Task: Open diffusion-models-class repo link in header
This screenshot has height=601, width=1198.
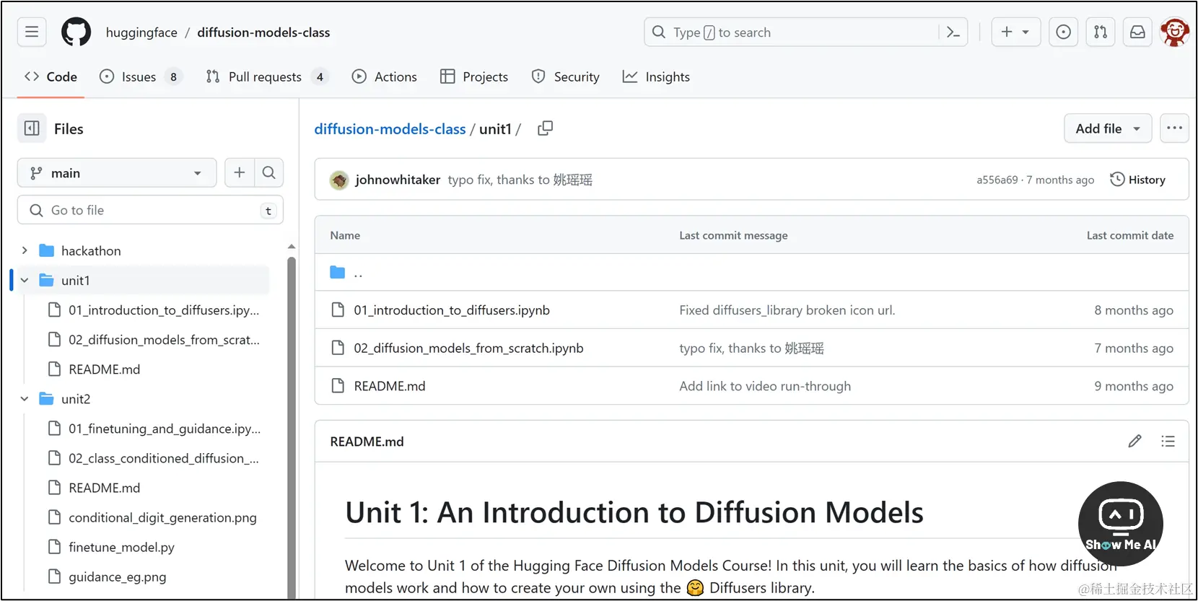Action: (x=263, y=32)
